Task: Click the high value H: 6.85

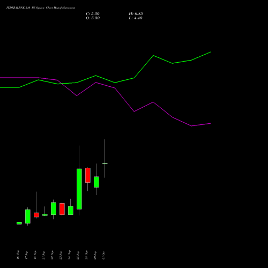Action: pyautogui.click(x=136, y=14)
